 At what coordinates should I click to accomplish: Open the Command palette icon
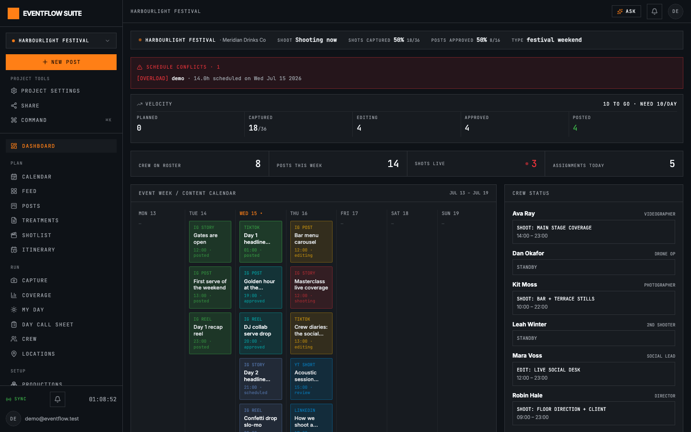14,120
